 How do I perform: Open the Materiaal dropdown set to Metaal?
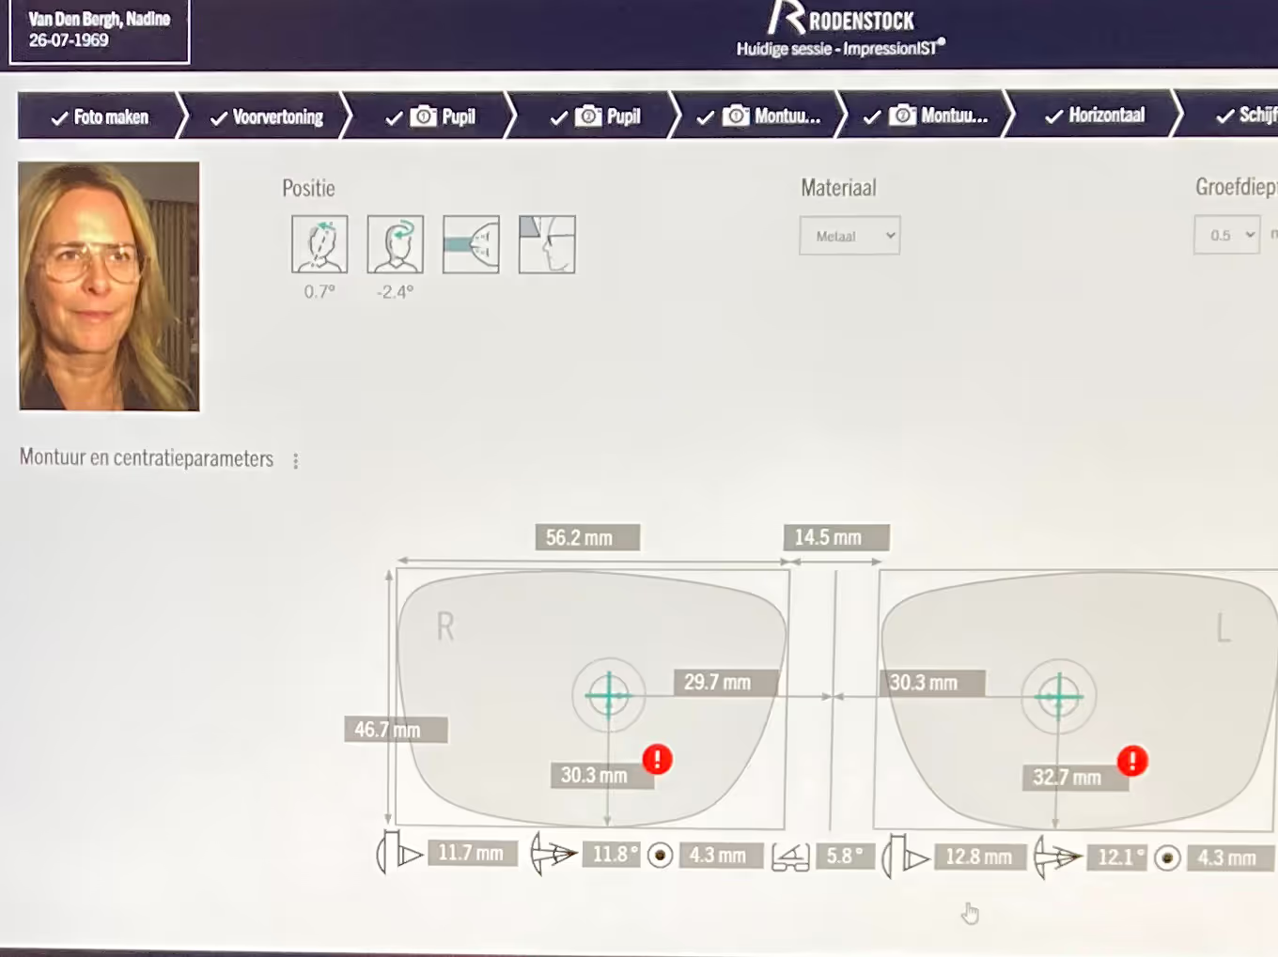(849, 236)
